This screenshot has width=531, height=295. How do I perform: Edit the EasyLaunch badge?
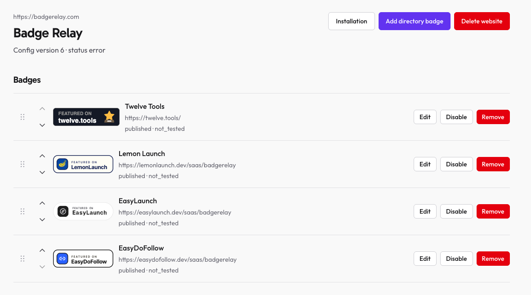(425, 211)
